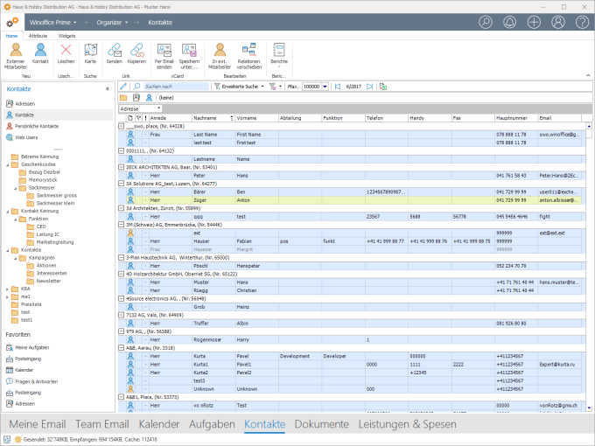Expand the KRA folder
The width and height of the screenshot is (595, 446).
[8, 289]
